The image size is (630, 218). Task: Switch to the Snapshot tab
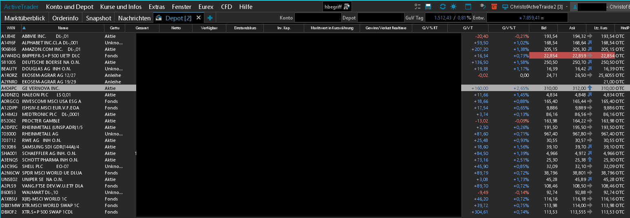pyautogui.click(x=99, y=18)
